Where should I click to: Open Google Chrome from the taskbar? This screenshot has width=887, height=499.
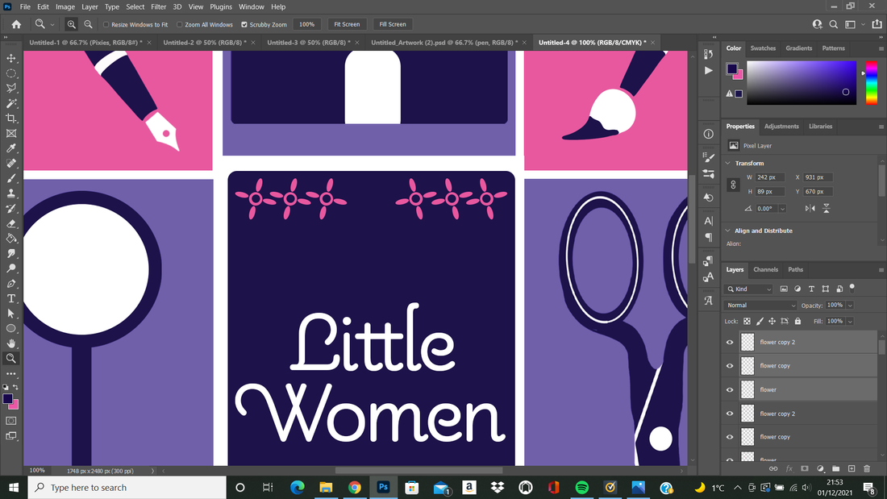point(355,488)
